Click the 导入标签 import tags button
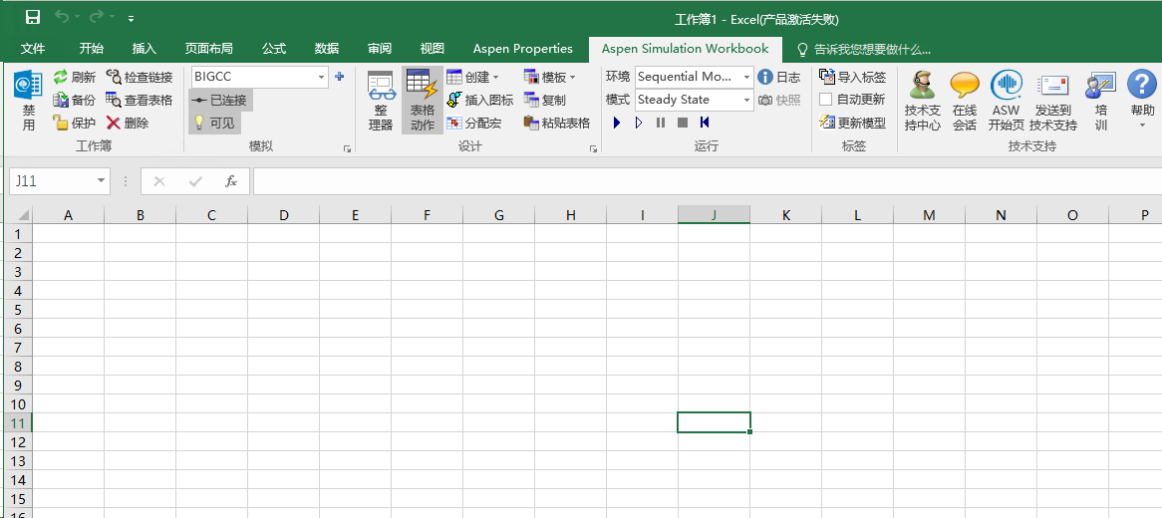Image resolution: width=1162 pixels, height=518 pixels. 853,77
